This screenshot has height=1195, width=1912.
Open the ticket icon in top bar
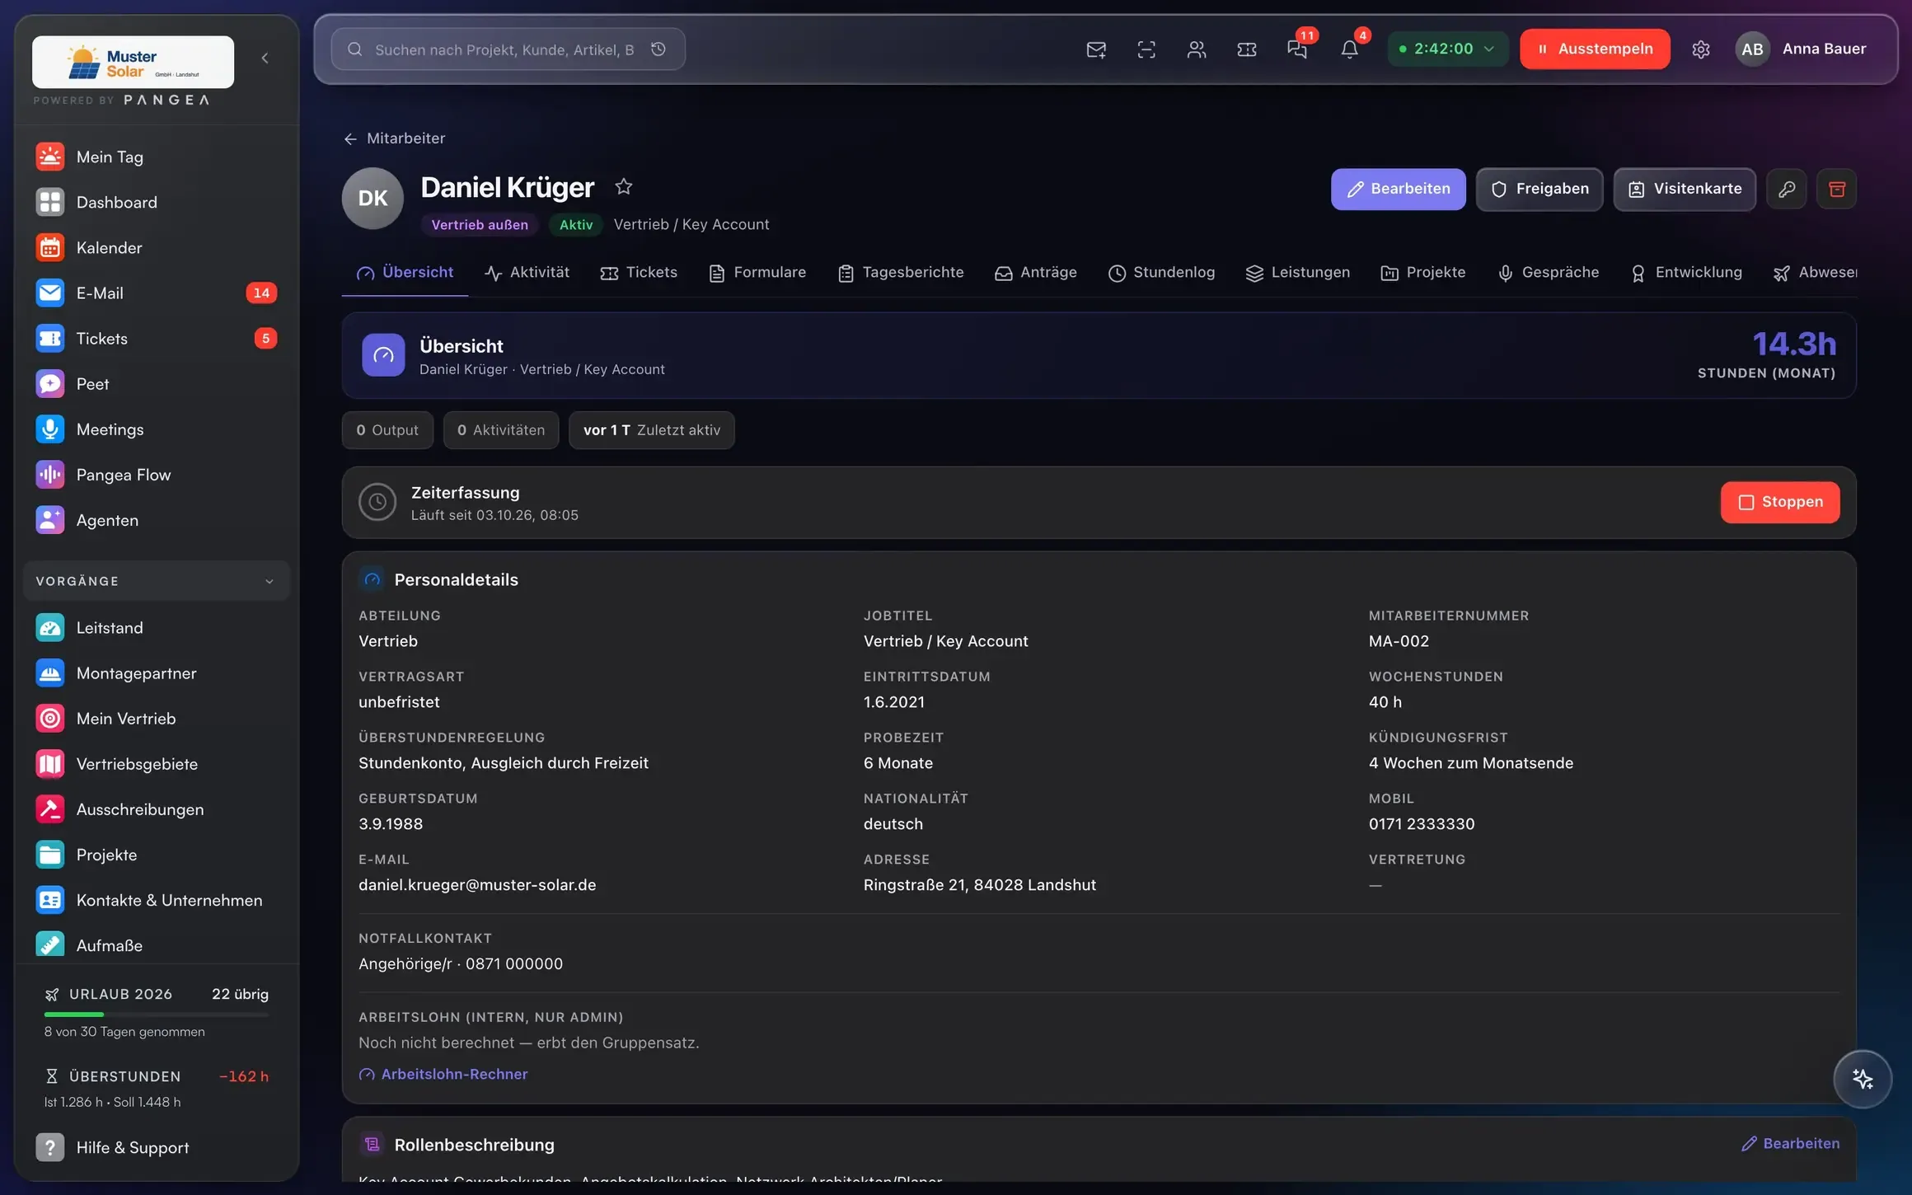[1247, 49]
